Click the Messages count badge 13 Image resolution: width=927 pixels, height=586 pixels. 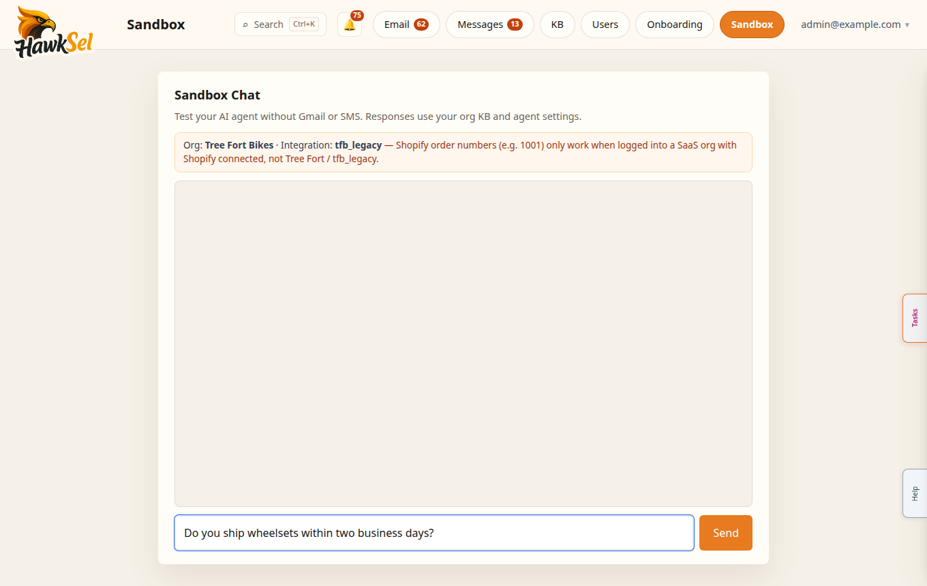pyautogui.click(x=515, y=25)
